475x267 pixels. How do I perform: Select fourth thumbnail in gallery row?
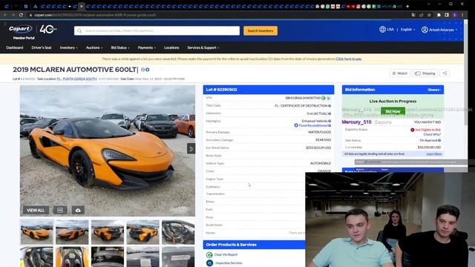click(x=142, y=232)
